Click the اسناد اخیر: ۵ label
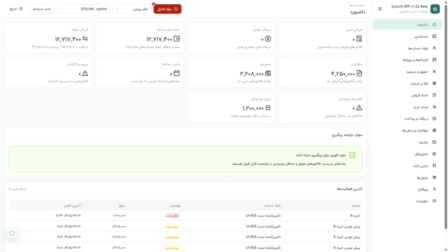 click(18, 189)
